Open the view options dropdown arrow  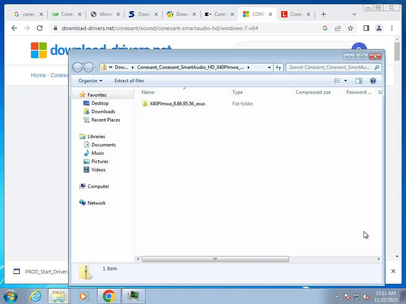coord(345,81)
